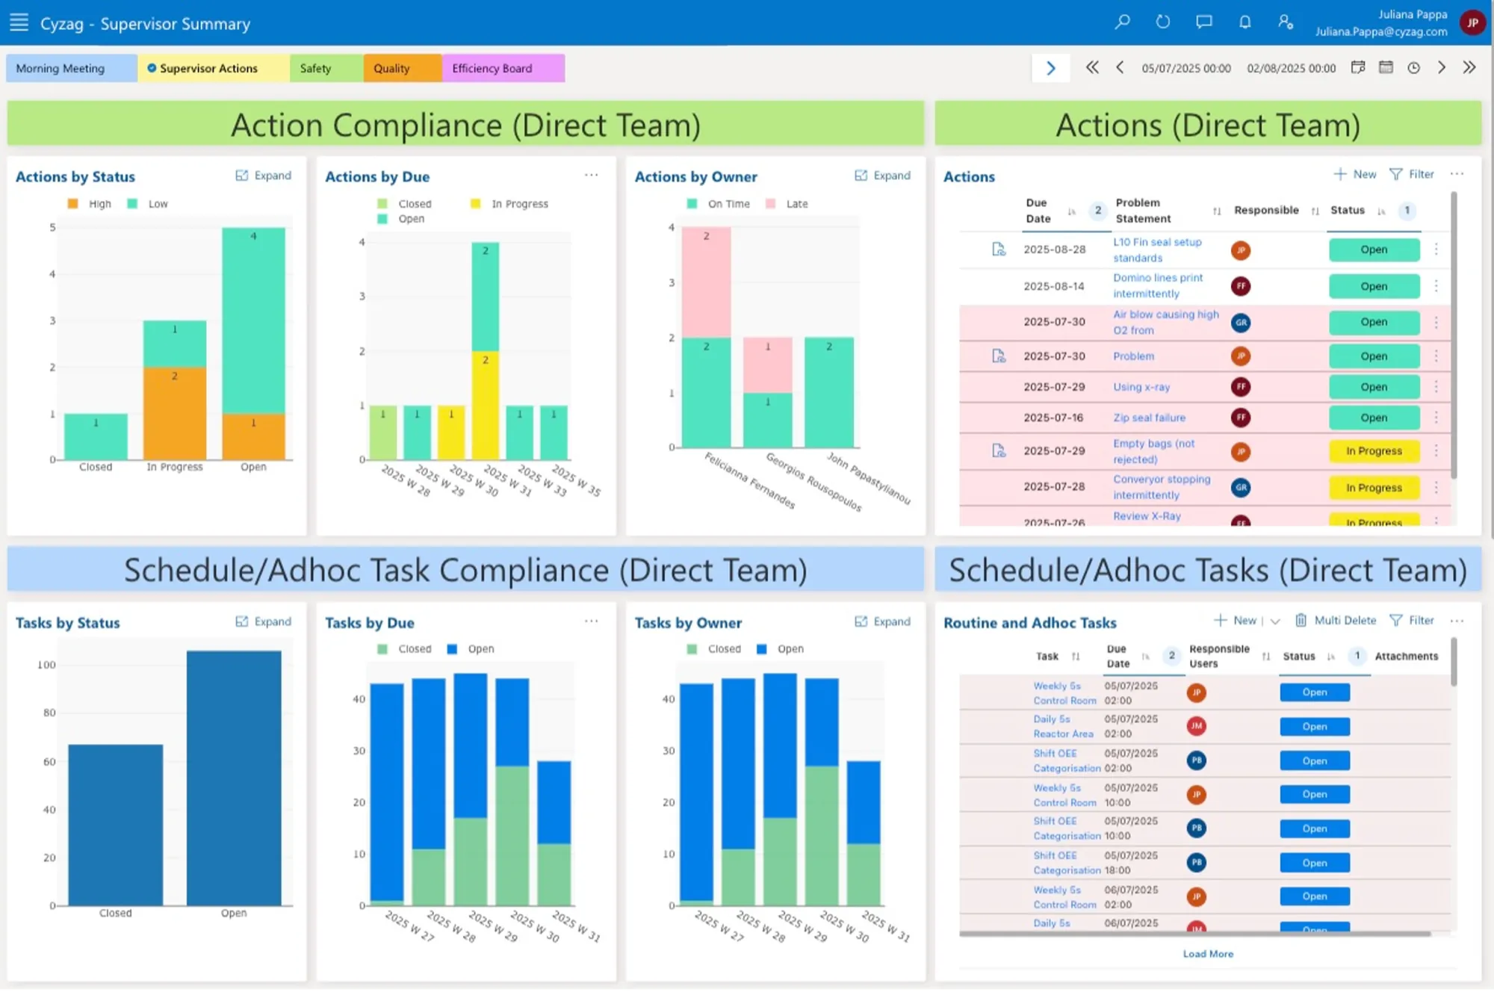1494x992 pixels.
Task: Click the Actions table vertical scrollbar
Action: point(1454,335)
